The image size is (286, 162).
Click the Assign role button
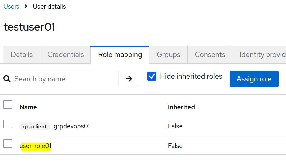[x=254, y=79]
